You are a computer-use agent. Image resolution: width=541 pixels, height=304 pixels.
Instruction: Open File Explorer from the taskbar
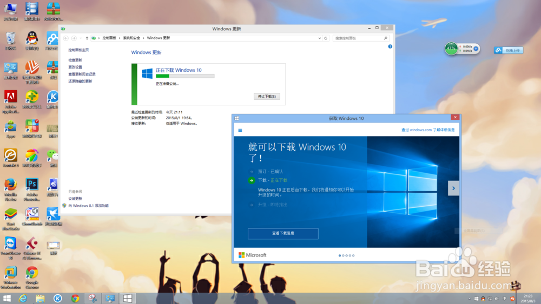(40, 298)
